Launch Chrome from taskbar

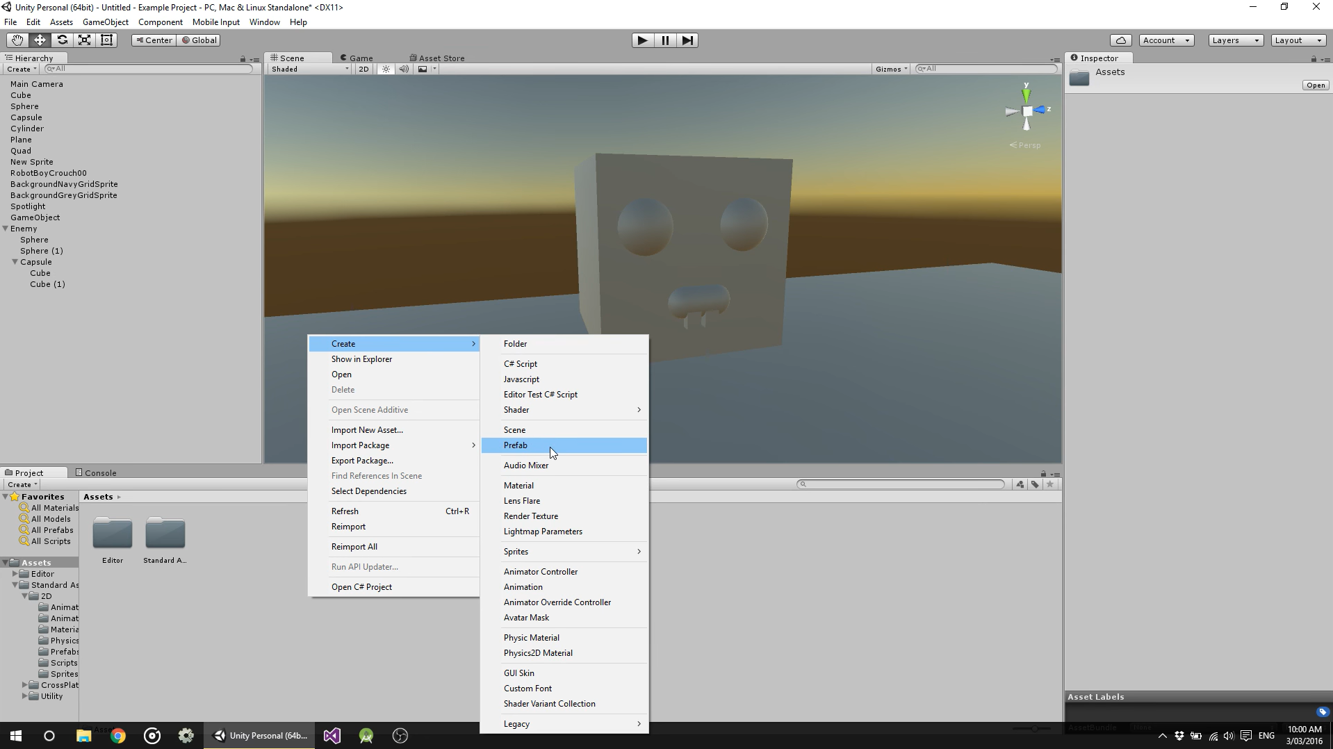click(117, 736)
